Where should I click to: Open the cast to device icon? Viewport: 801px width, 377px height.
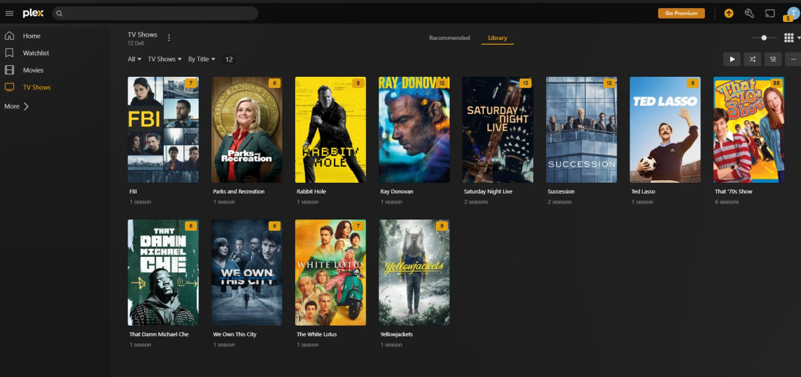coord(770,13)
